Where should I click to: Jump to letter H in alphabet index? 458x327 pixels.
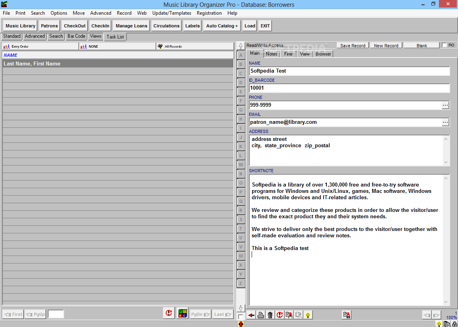click(x=241, y=119)
